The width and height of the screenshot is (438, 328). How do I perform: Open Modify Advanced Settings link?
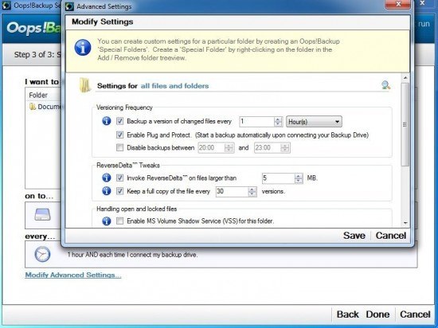pos(73,275)
